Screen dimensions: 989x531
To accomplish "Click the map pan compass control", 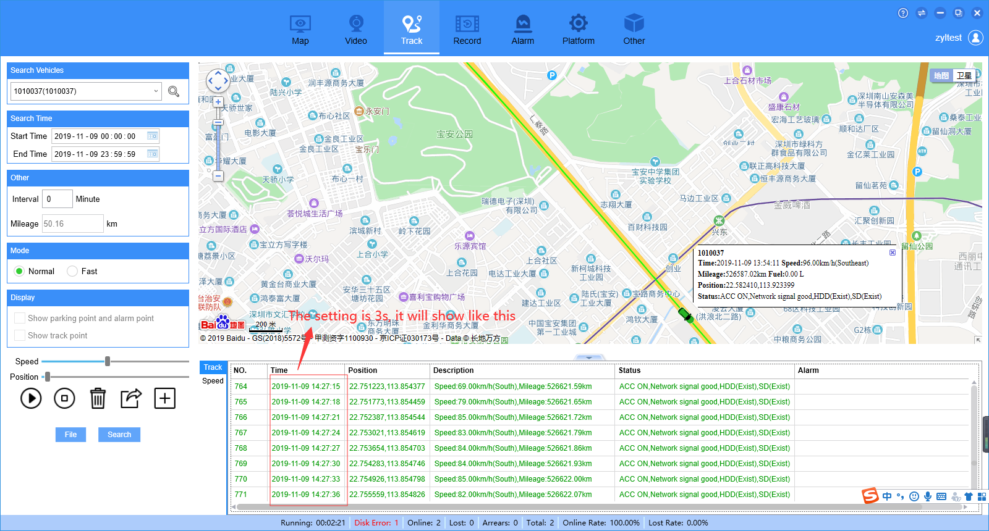I will [218, 80].
